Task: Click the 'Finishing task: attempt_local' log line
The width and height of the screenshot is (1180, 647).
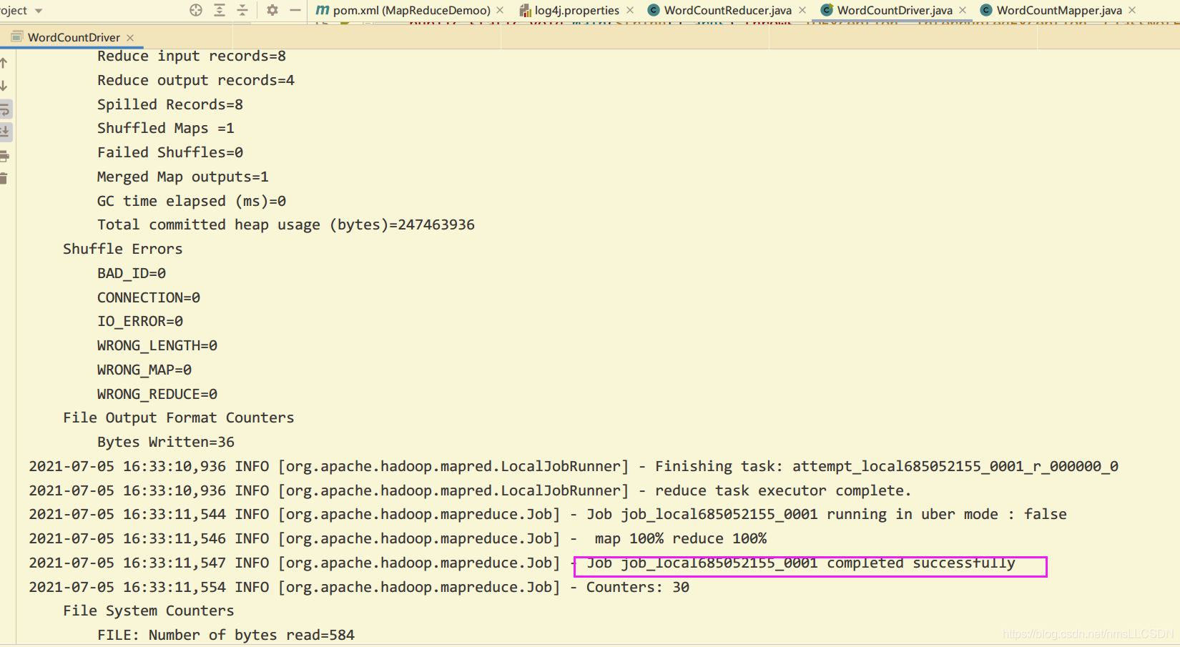Action: (574, 467)
